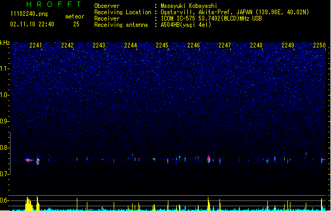Click the 0.7 kHz axis label
Screen dimensions: 331x211
coord(5,174)
